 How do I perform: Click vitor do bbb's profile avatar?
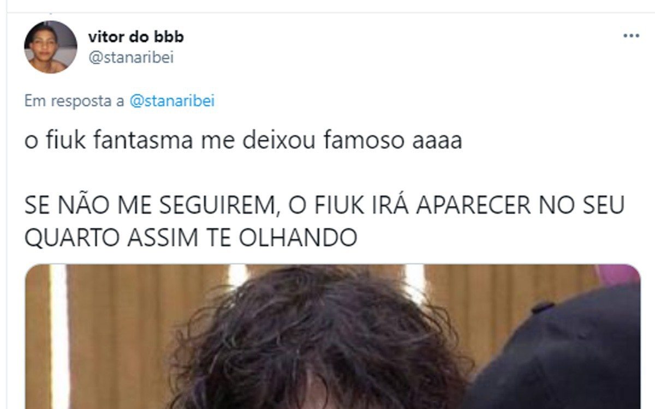pyautogui.click(x=50, y=47)
